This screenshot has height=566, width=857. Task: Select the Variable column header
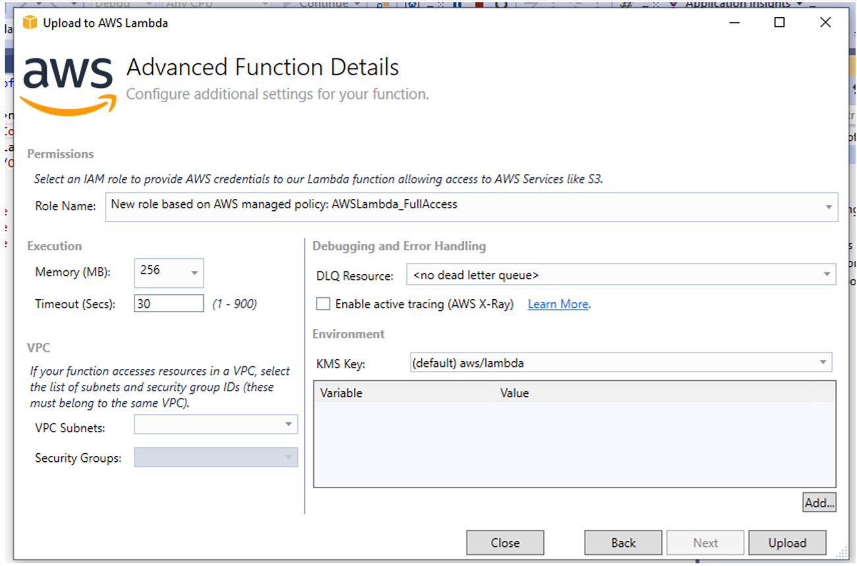click(x=341, y=393)
